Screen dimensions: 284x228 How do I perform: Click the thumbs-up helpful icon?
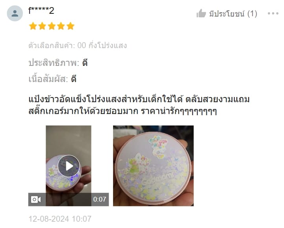201,13
